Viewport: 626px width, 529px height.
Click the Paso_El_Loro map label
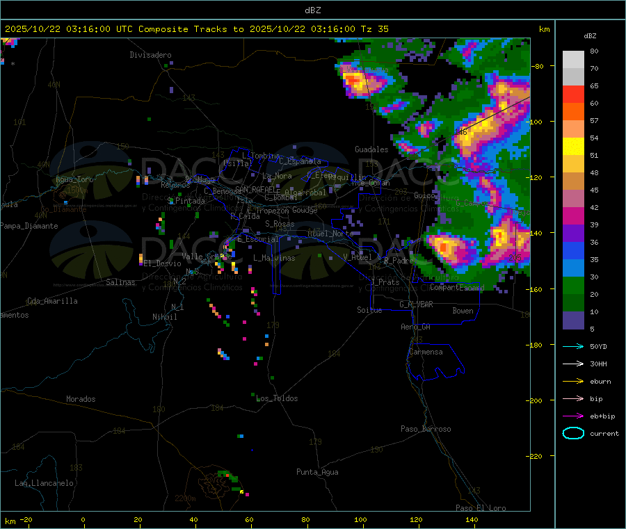tap(481, 508)
